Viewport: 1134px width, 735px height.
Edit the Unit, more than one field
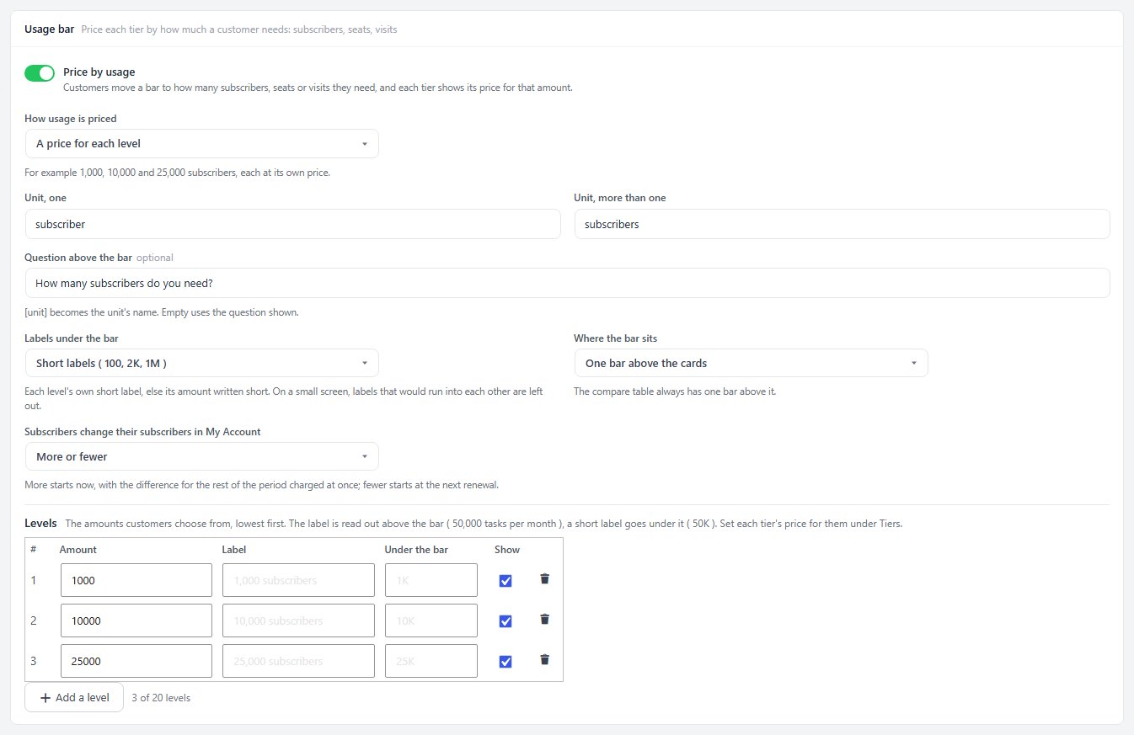842,224
